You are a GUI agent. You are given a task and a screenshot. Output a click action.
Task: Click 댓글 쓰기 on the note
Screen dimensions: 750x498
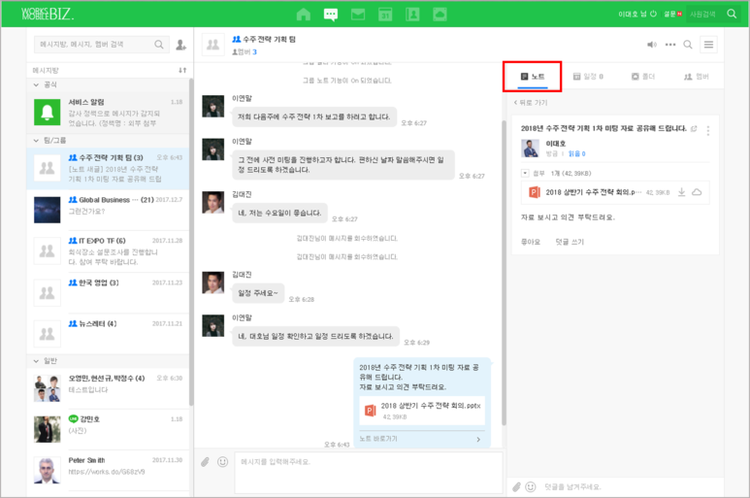click(x=570, y=242)
